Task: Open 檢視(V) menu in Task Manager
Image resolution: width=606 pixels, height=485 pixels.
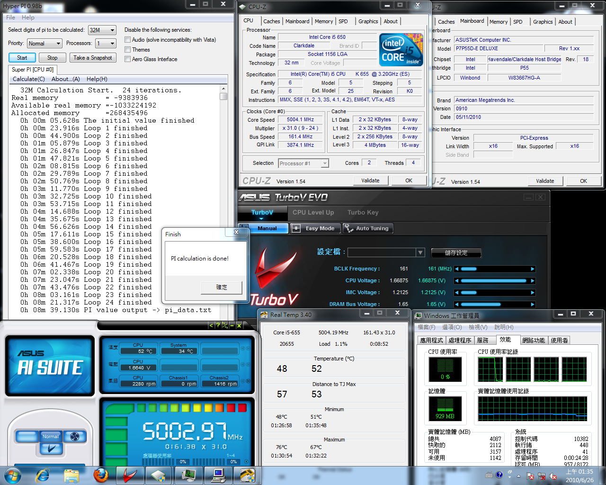Action: click(x=478, y=327)
